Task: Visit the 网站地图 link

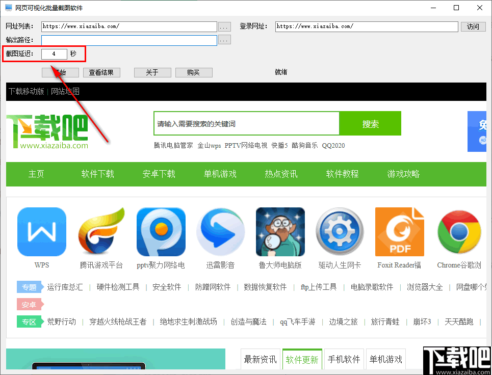Action: click(x=65, y=91)
